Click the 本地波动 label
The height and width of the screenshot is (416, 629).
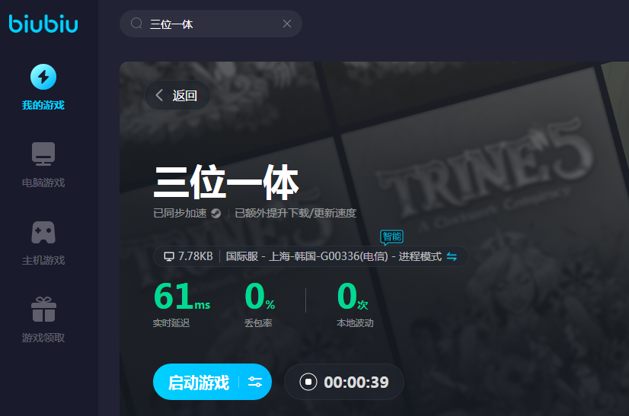(x=355, y=323)
